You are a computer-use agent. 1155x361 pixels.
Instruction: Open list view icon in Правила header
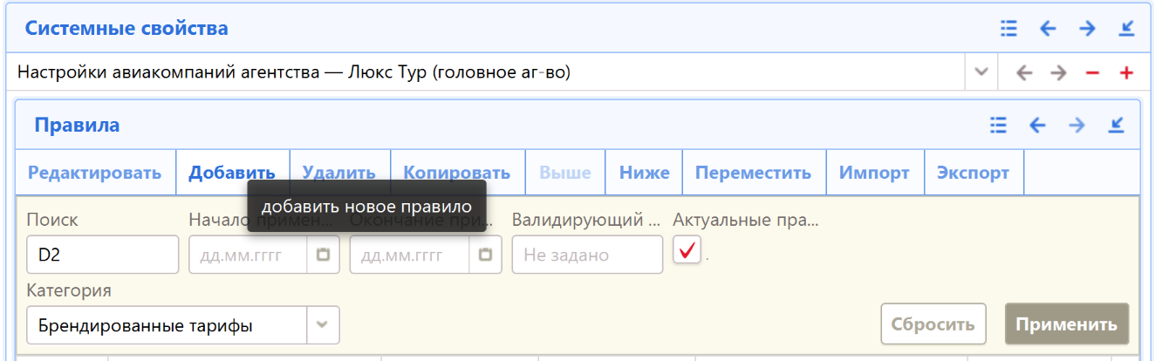(999, 126)
